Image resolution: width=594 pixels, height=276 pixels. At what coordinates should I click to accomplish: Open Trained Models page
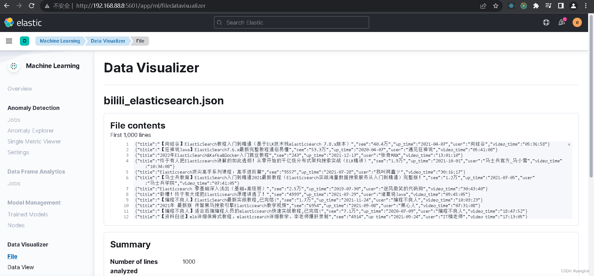click(x=28, y=215)
